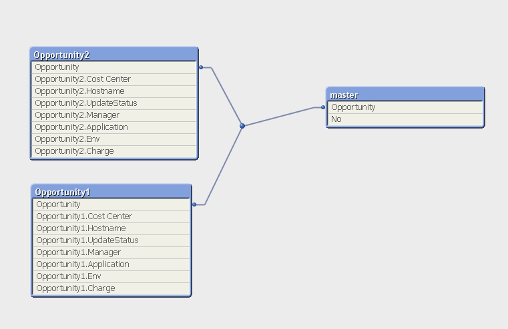Click connector dot beside Opportunity2 table
This screenshot has height=329, width=508.
pyautogui.click(x=201, y=67)
